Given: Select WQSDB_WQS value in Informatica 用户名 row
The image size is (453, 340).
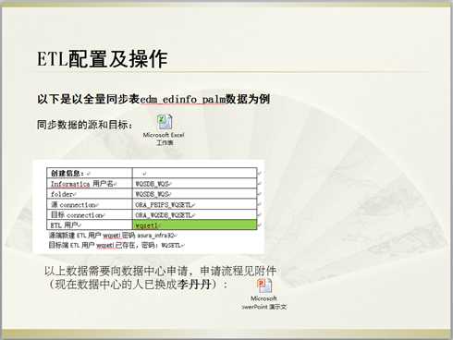Looking at the screenshot, I should pos(153,184).
